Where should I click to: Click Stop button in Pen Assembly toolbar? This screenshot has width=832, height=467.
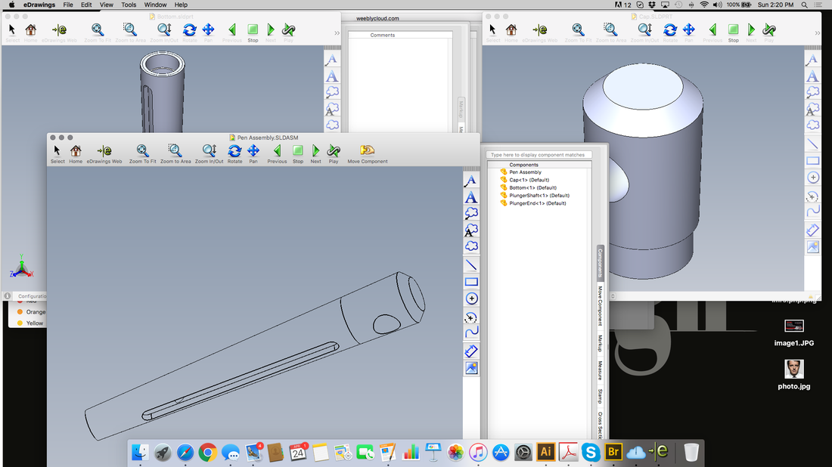298,153
